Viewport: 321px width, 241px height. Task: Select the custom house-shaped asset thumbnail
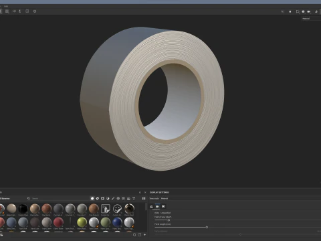(106, 209)
